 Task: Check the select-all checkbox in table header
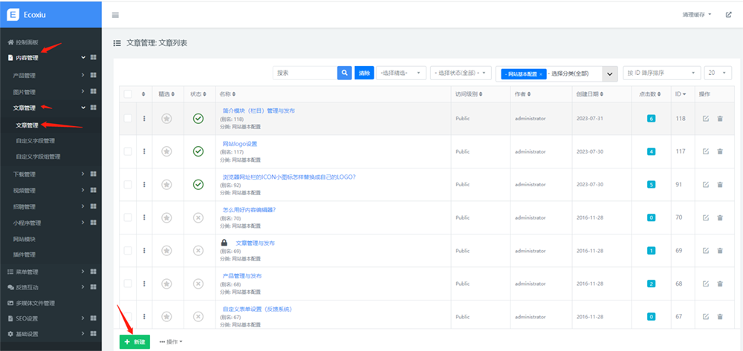tap(128, 94)
